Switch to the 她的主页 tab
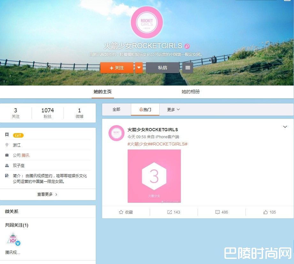Image resolution: width=294 pixels, height=264 pixels. (102, 92)
